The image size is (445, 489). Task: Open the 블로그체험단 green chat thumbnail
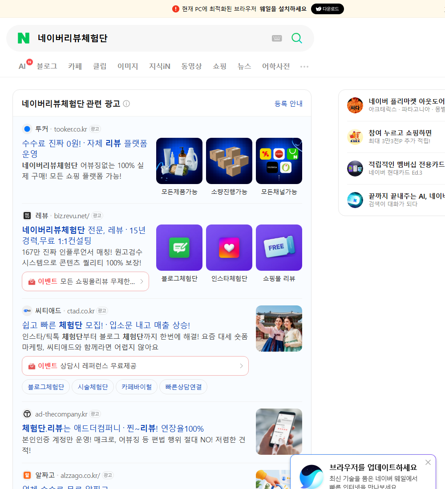coord(179,248)
